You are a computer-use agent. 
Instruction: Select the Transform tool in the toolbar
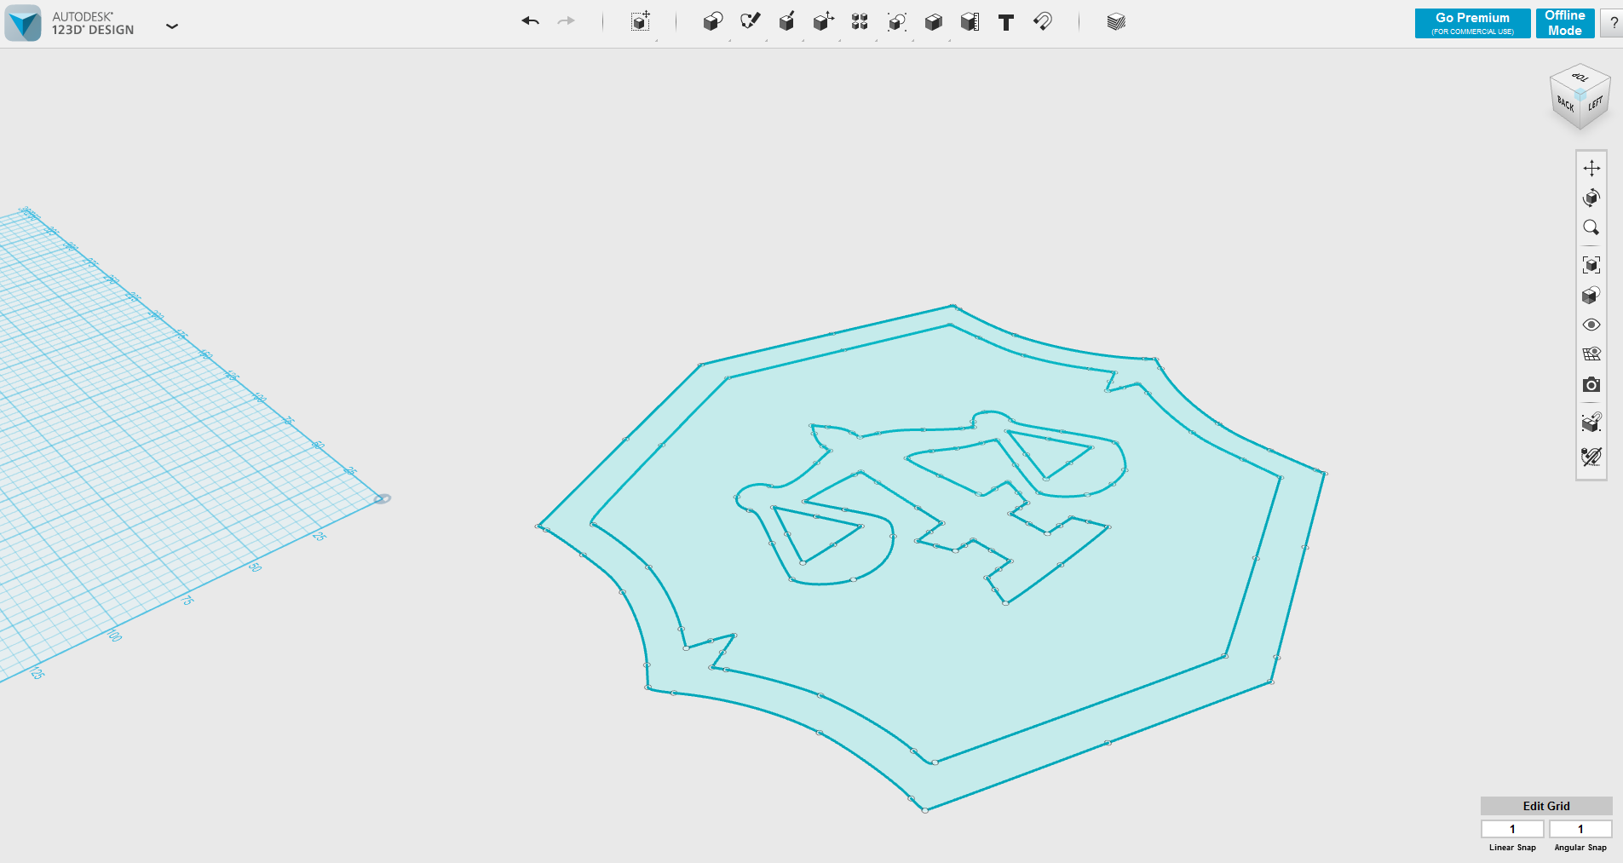(640, 22)
